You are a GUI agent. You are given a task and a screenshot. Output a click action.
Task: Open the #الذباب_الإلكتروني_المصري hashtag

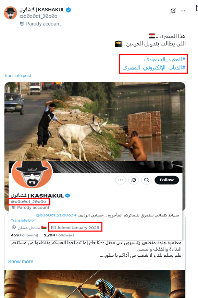click(154, 68)
